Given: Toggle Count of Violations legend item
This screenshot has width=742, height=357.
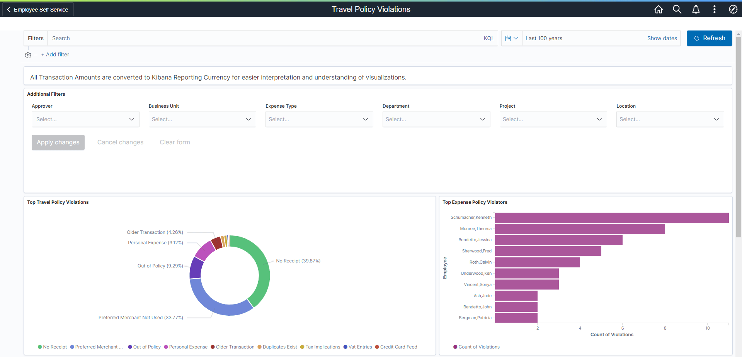Looking at the screenshot, I should tap(477, 347).
